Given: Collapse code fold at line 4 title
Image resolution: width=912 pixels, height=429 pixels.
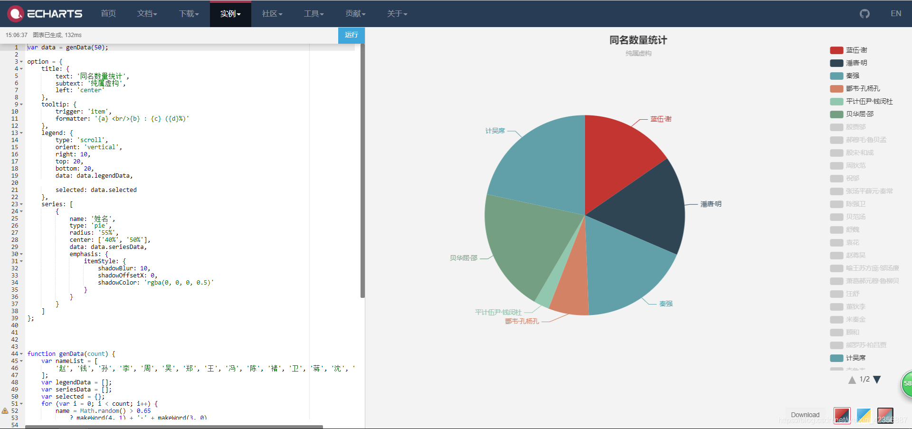Looking at the screenshot, I should pyautogui.click(x=21, y=69).
